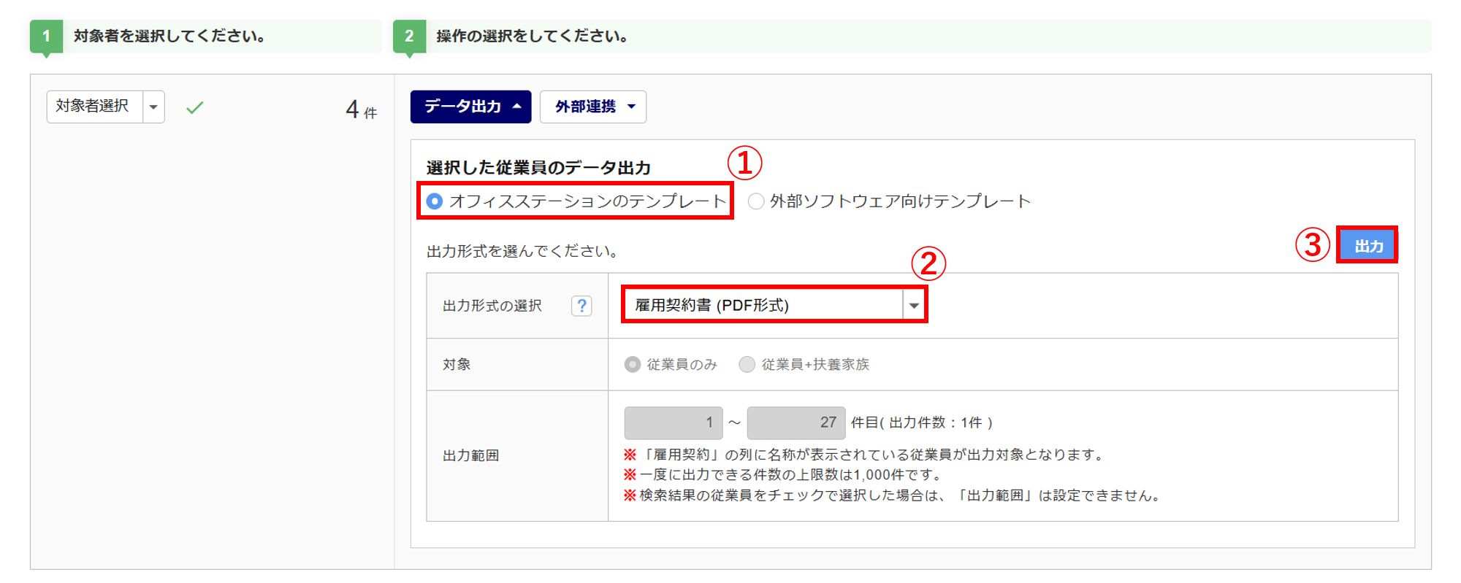Image resolution: width=1461 pixels, height=583 pixels.
Task: Click the note about 「雇用契約」の列 employees
Action: [863, 455]
